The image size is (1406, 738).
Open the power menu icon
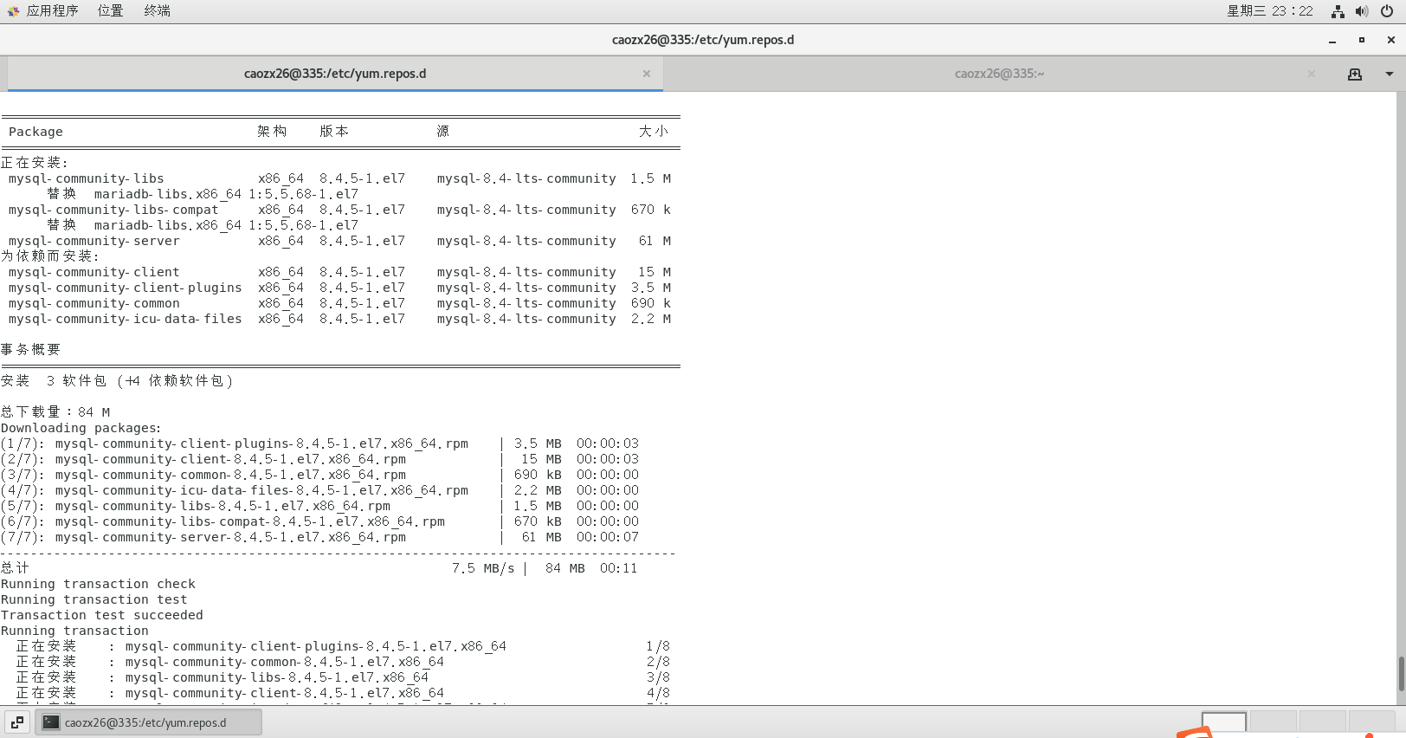1387,11
